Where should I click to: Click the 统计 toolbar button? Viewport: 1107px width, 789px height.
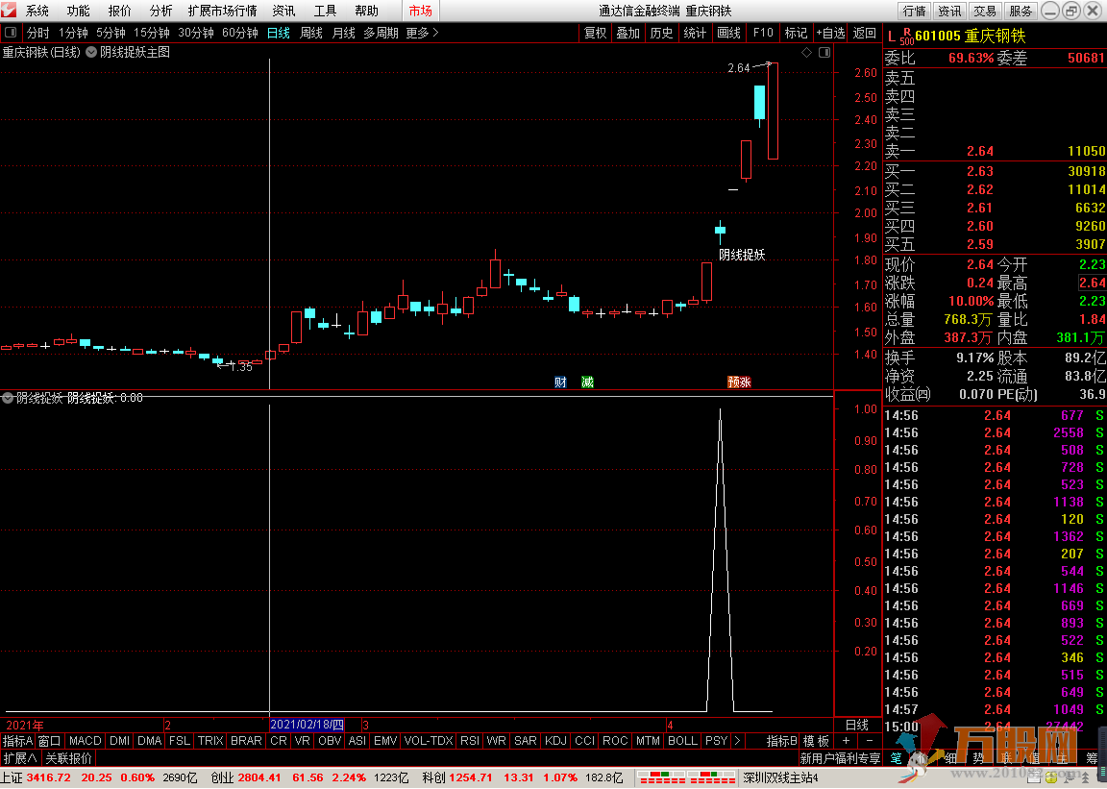[695, 33]
